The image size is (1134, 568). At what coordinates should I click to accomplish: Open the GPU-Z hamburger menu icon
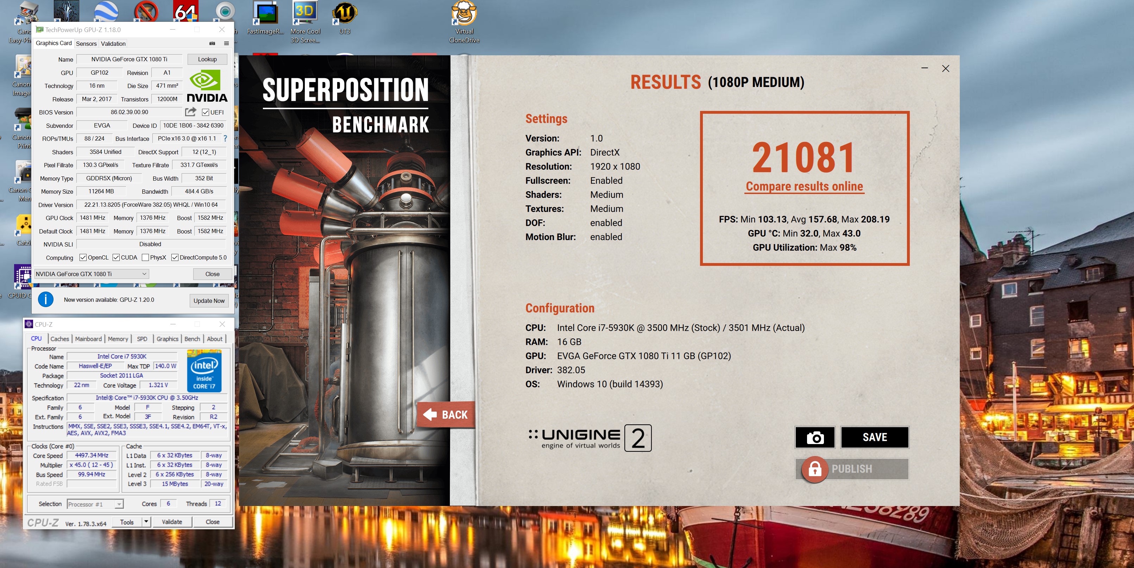point(226,43)
